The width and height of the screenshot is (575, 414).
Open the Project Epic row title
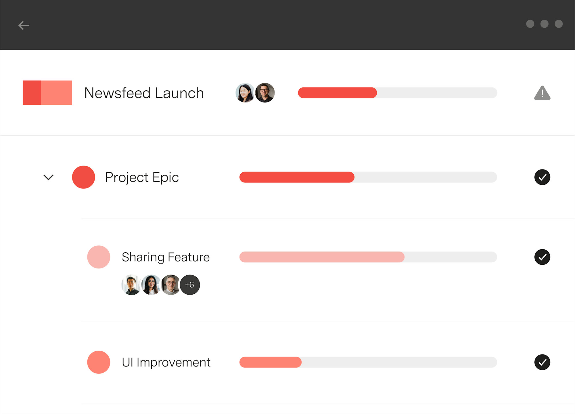[x=142, y=177]
